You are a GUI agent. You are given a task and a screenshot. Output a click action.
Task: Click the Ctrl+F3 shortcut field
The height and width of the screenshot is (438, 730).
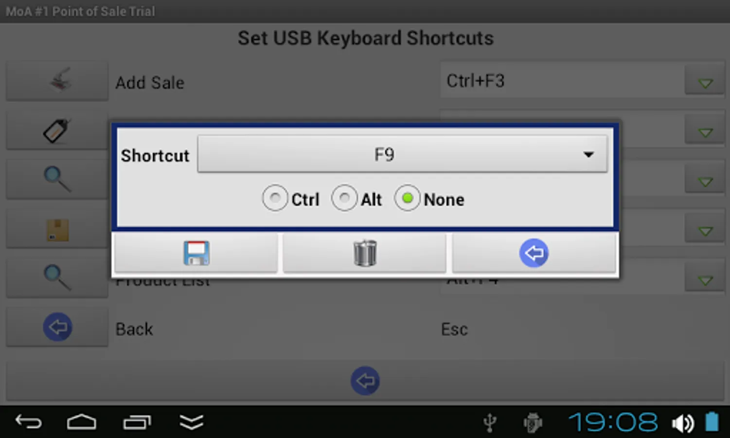(x=562, y=80)
